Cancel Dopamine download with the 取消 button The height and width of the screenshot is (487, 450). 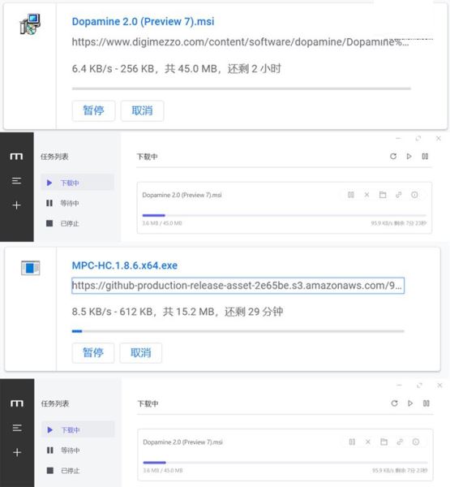click(x=142, y=110)
